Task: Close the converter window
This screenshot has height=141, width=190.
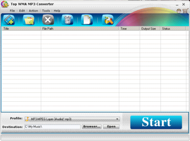Action: pos(183,4)
